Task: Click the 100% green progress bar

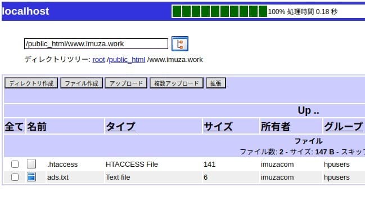Action: pos(219,11)
